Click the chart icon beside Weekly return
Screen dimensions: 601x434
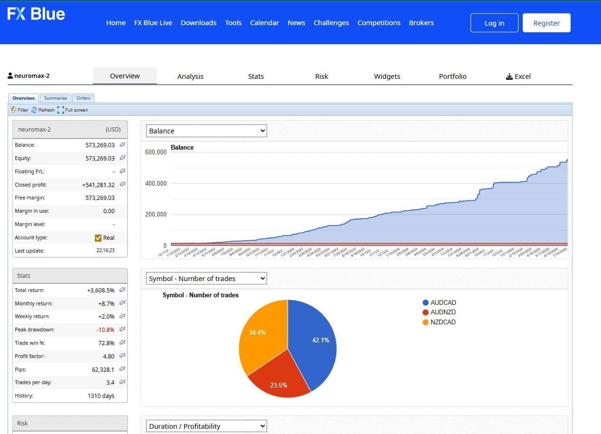coord(122,316)
